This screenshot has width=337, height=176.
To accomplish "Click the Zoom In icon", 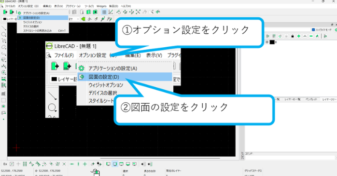I will pos(125,12).
